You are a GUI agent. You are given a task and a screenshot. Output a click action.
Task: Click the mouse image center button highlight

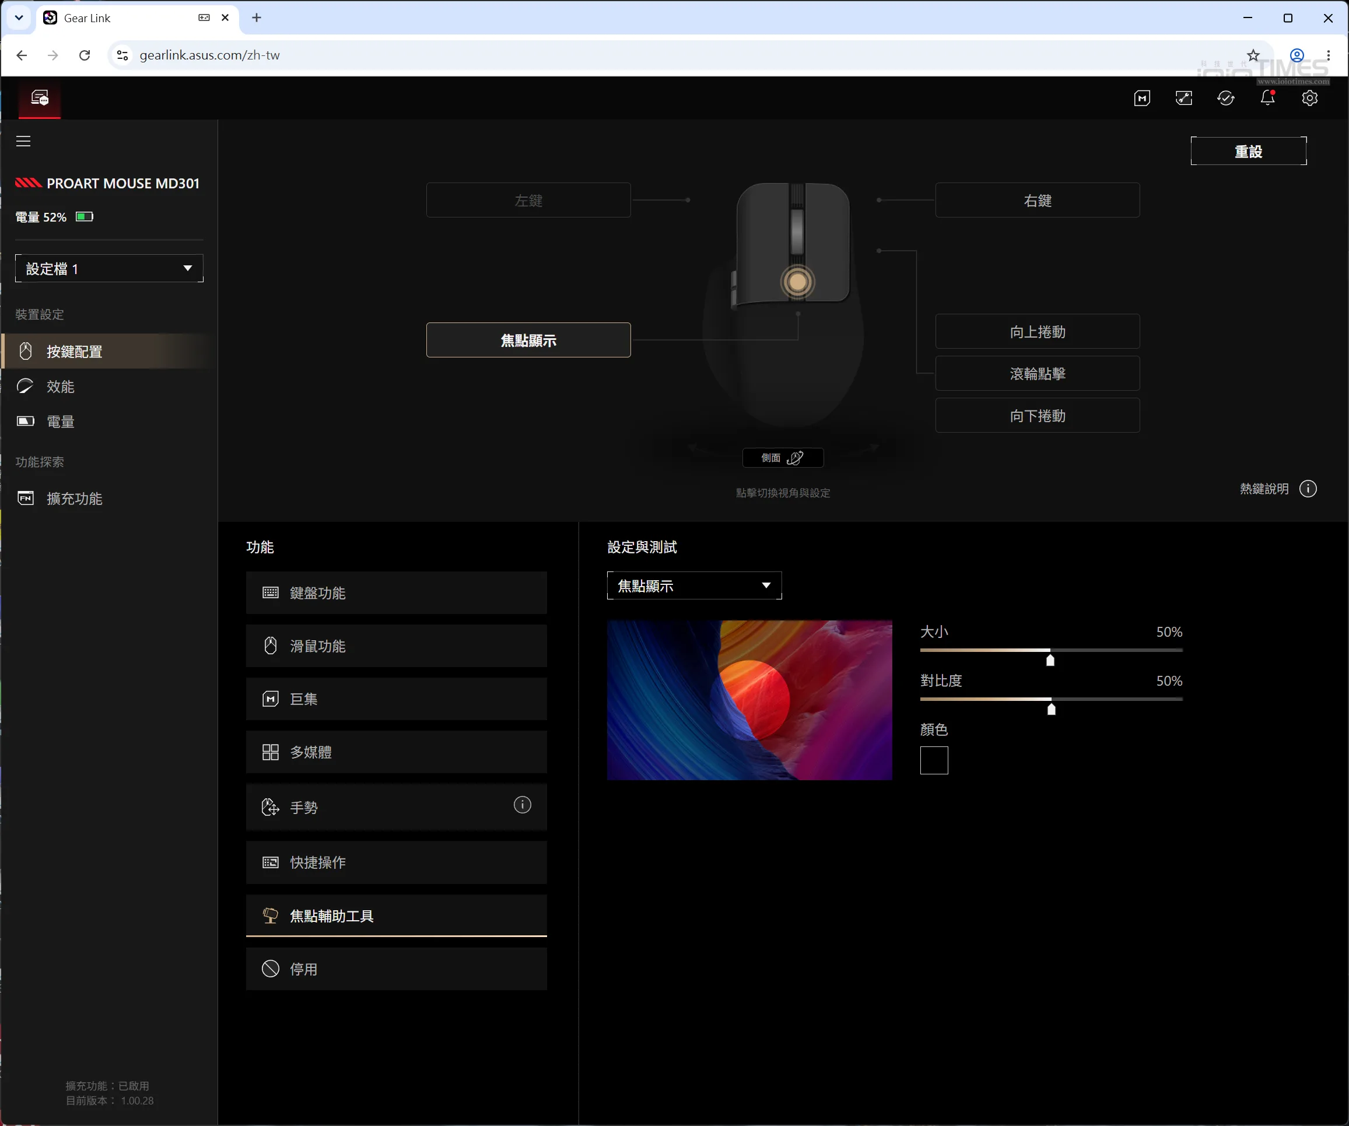coord(798,282)
